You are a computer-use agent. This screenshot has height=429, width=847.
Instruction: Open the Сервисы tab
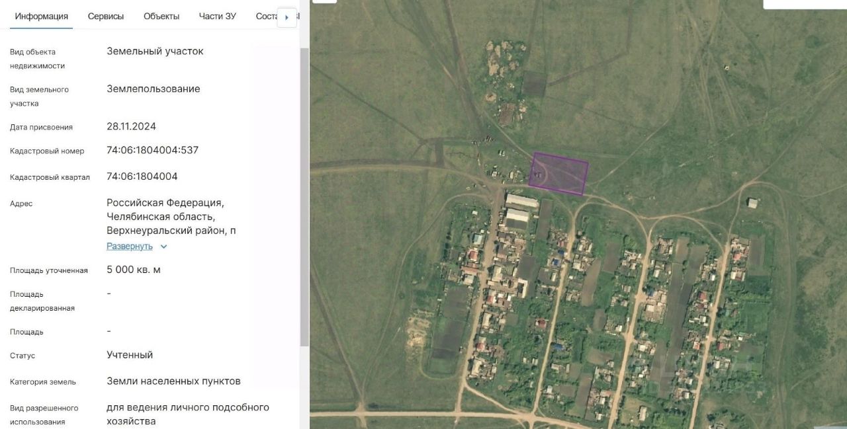(x=106, y=17)
